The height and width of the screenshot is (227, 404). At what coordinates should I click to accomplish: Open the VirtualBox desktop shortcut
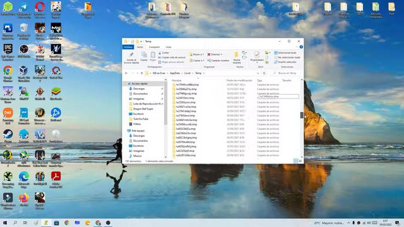24,73
